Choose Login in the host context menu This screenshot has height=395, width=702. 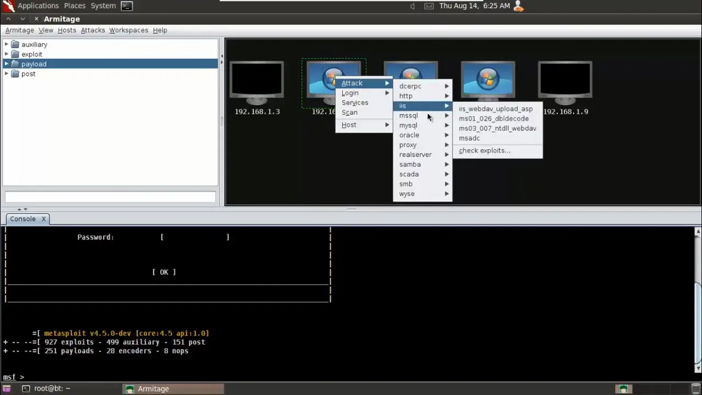coord(364,93)
